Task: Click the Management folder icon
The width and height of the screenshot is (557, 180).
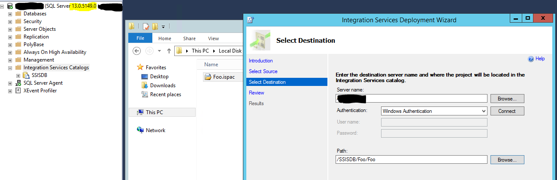Action: point(18,60)
